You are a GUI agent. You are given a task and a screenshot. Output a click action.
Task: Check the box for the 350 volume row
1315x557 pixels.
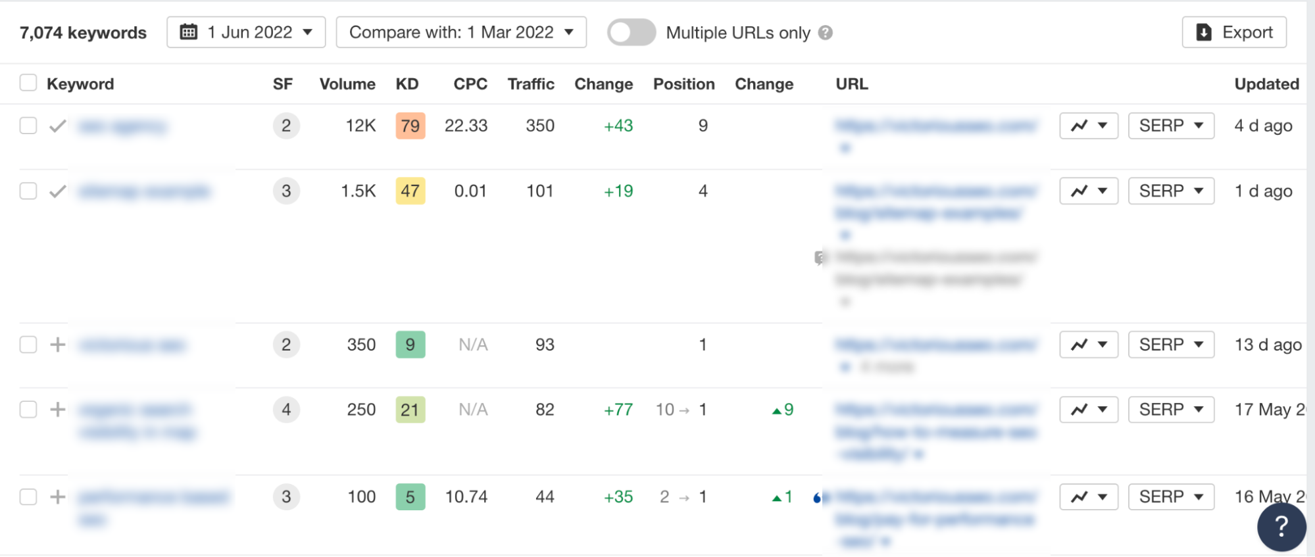pyautogui.click(x=28, y=345)
